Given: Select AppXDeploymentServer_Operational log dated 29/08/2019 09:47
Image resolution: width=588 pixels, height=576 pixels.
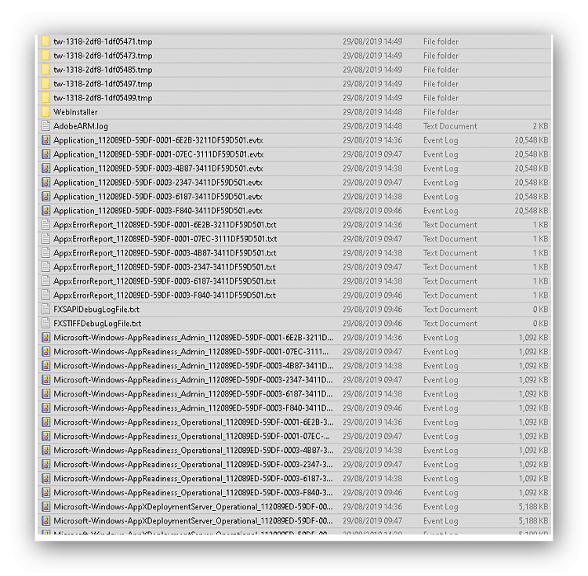Looking at the screenshot, I should tap(193, 521).
